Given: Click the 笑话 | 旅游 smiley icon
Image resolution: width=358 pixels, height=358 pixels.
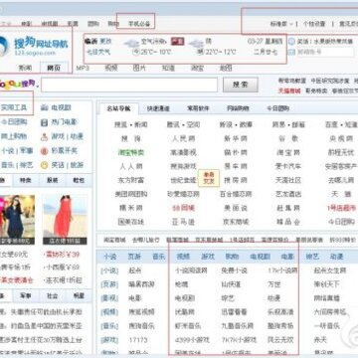Looking at the screenshot, I should click(x=45, y=165).
